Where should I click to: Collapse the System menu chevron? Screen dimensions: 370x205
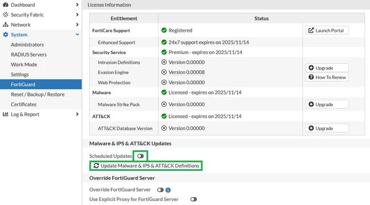tap(77, 35)
